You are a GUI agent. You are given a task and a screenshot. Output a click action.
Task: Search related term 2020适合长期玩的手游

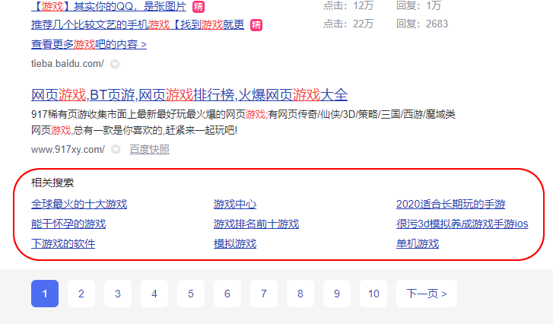pyautogui.click(x=451, y=204)
